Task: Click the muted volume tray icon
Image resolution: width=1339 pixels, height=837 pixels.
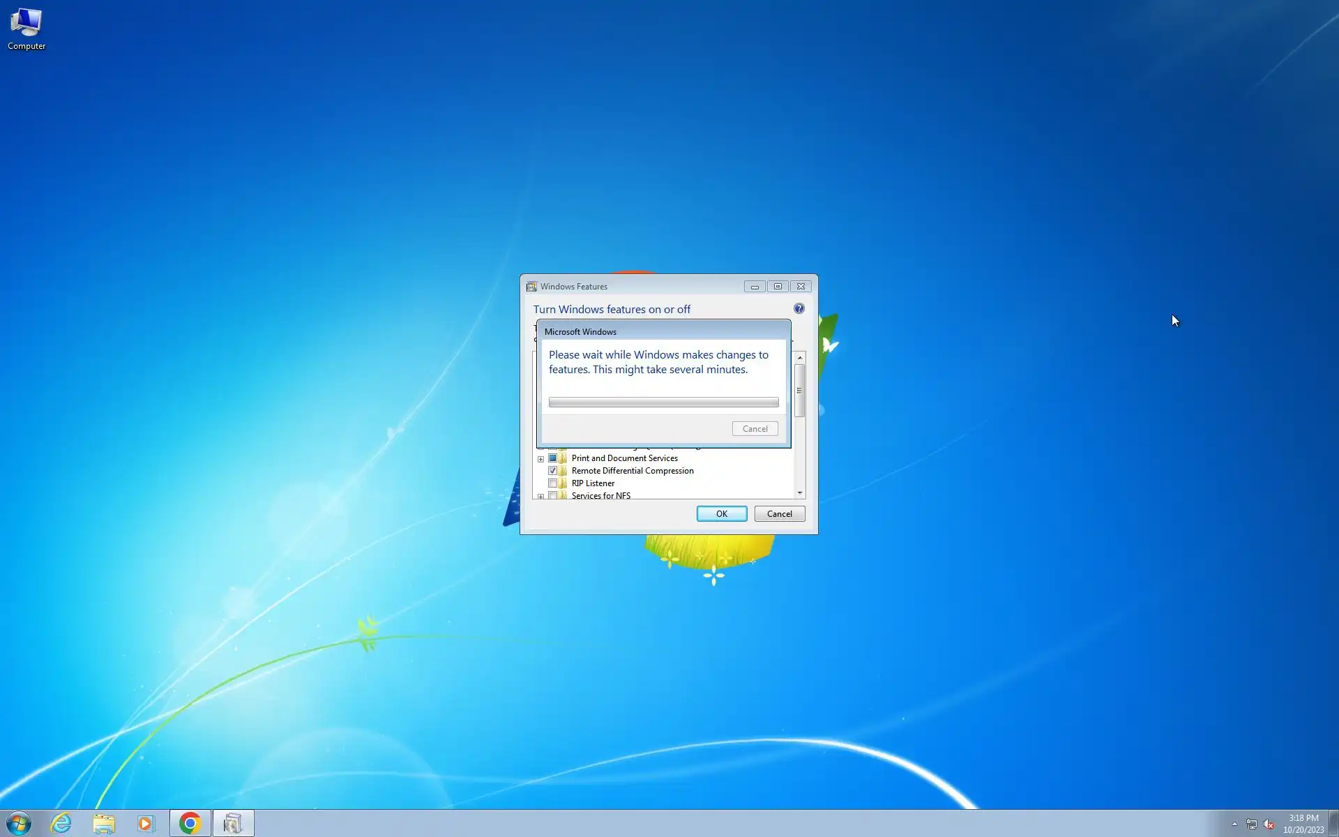Action: point(1269,824)
